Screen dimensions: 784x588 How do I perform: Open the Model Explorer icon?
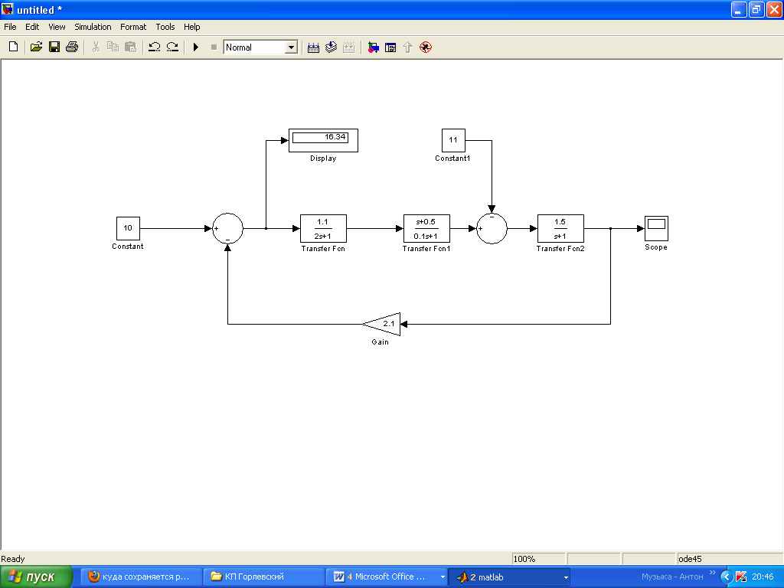(390, 47)
